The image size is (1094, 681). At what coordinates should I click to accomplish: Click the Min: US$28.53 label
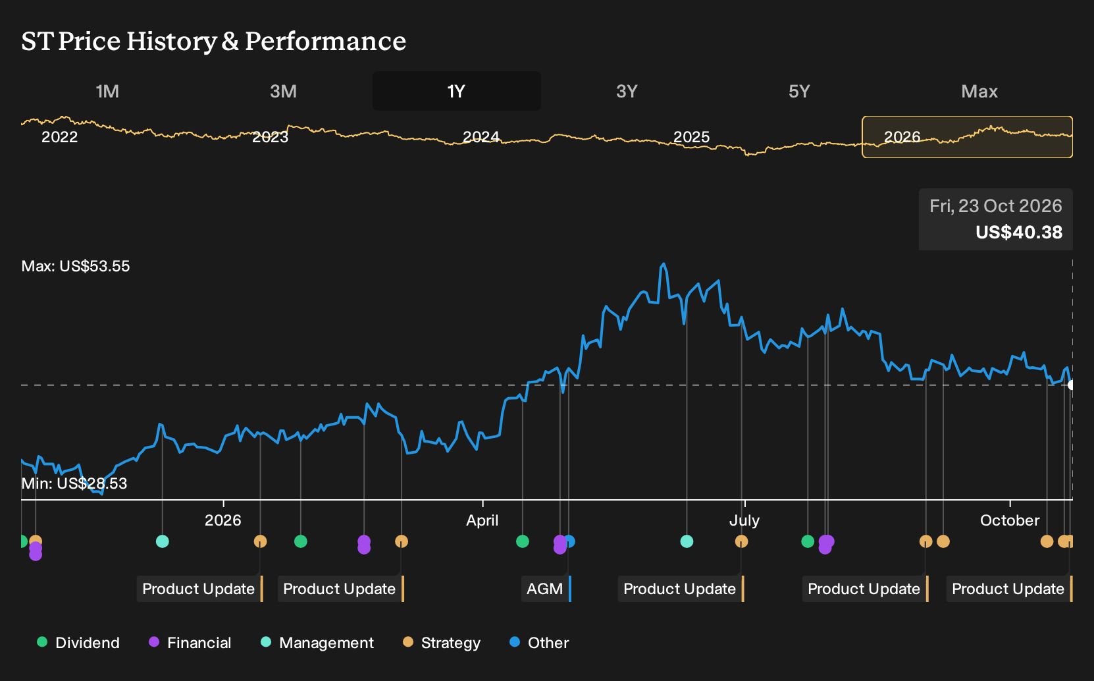(x=74, y=483)
